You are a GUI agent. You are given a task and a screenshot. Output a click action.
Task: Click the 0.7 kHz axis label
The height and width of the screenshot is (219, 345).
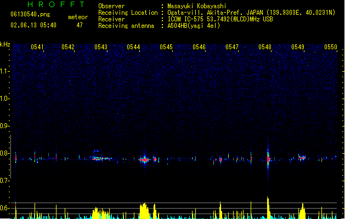[x=4, y=181]
